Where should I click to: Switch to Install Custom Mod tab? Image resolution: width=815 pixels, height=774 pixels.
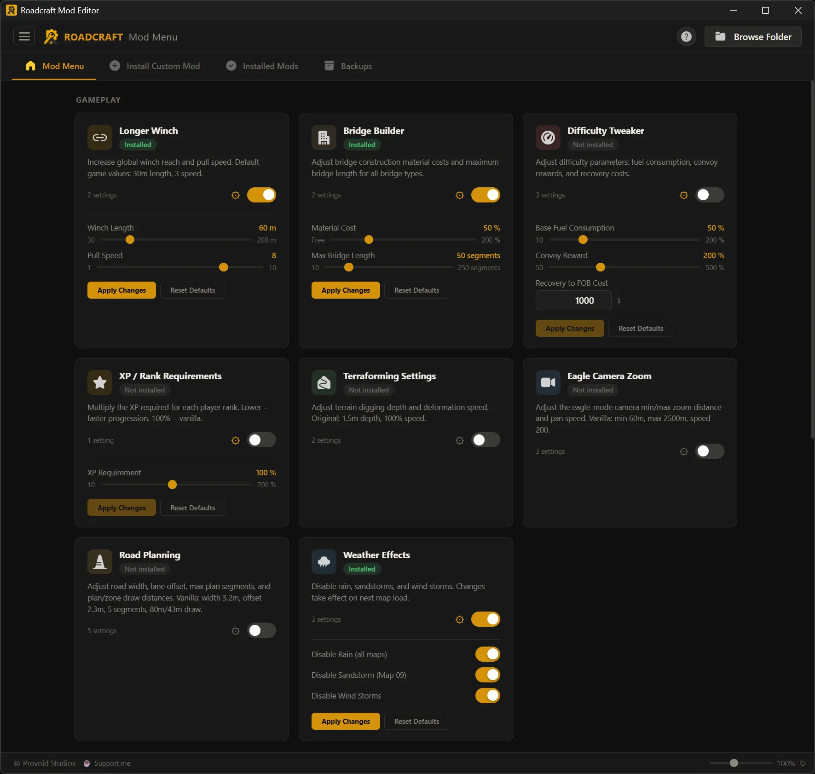coord(155,66)
